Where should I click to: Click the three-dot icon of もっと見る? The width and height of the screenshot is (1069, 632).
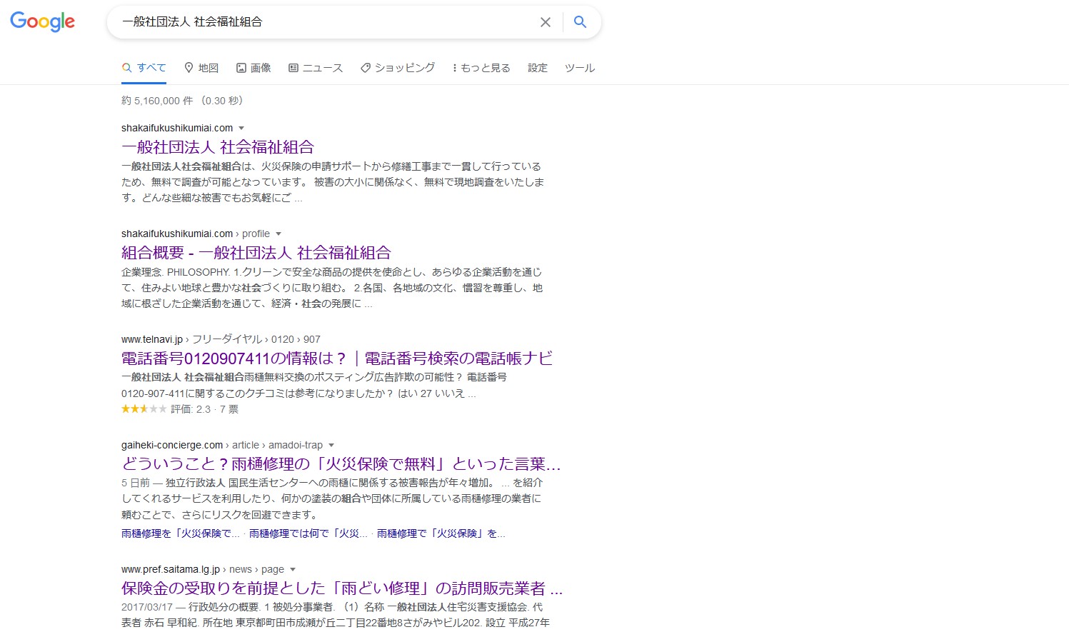coord(454,68)
